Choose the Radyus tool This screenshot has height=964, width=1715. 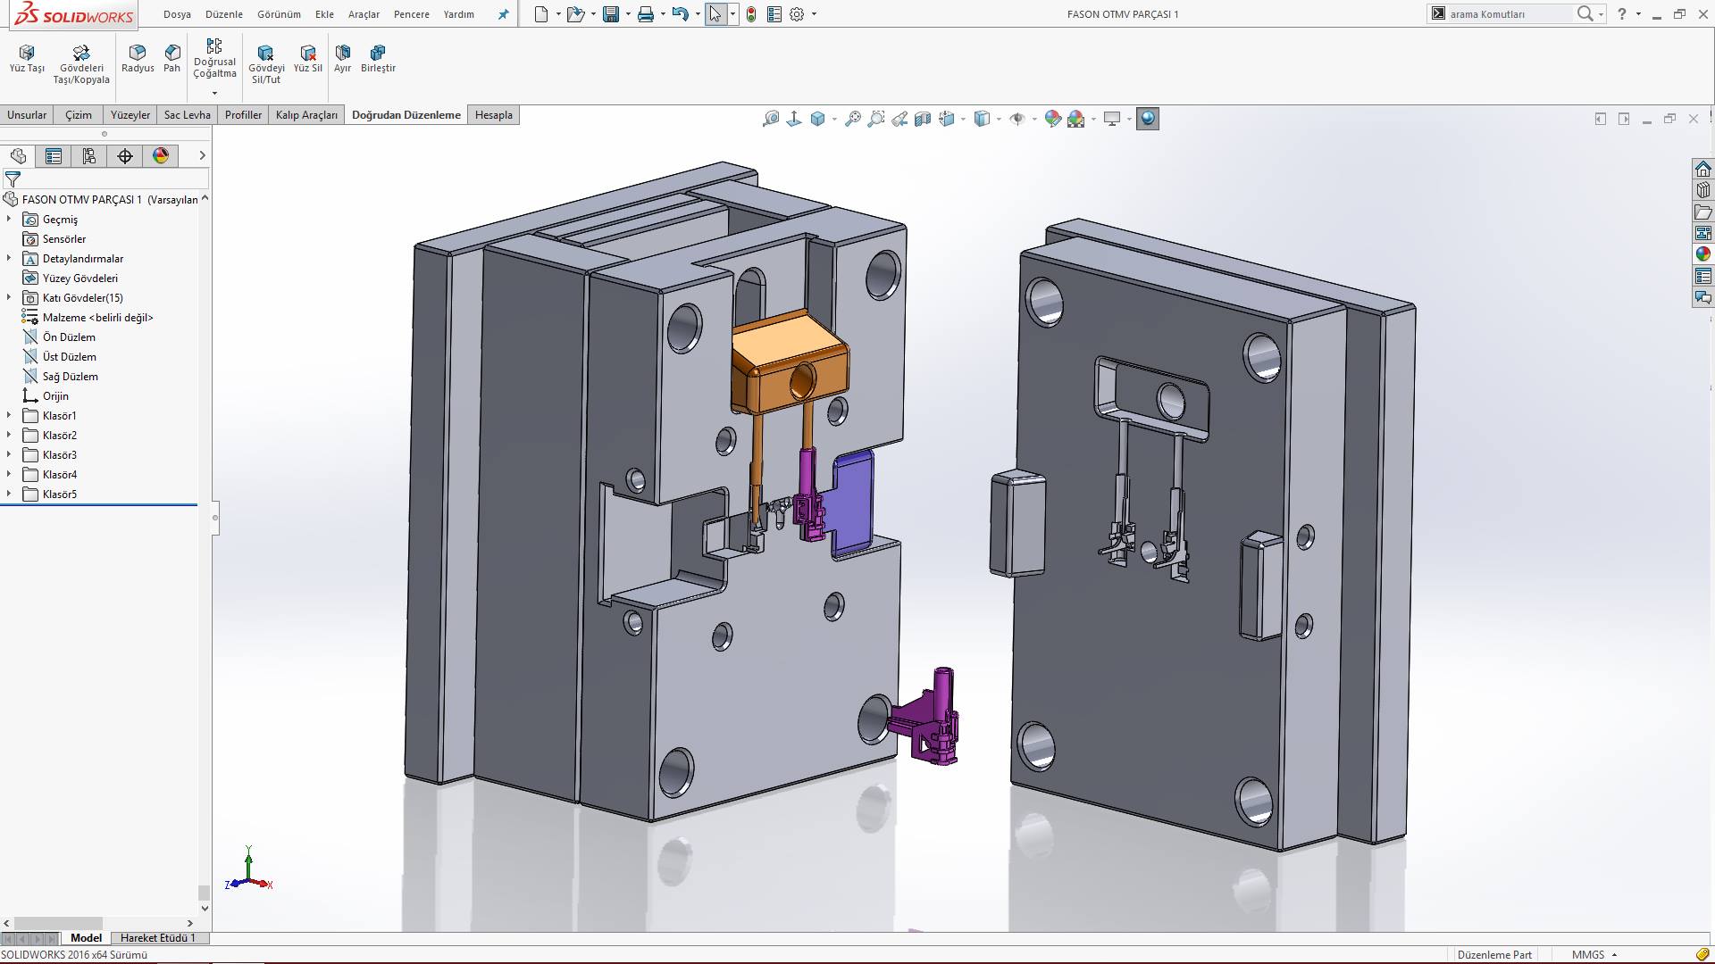click(x=138, y=59)
